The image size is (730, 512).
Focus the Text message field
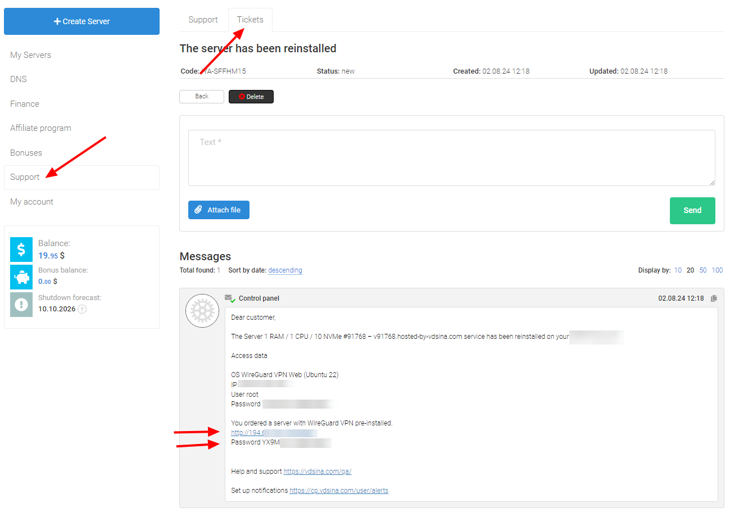pyautogui.click(x=451, y=158)
